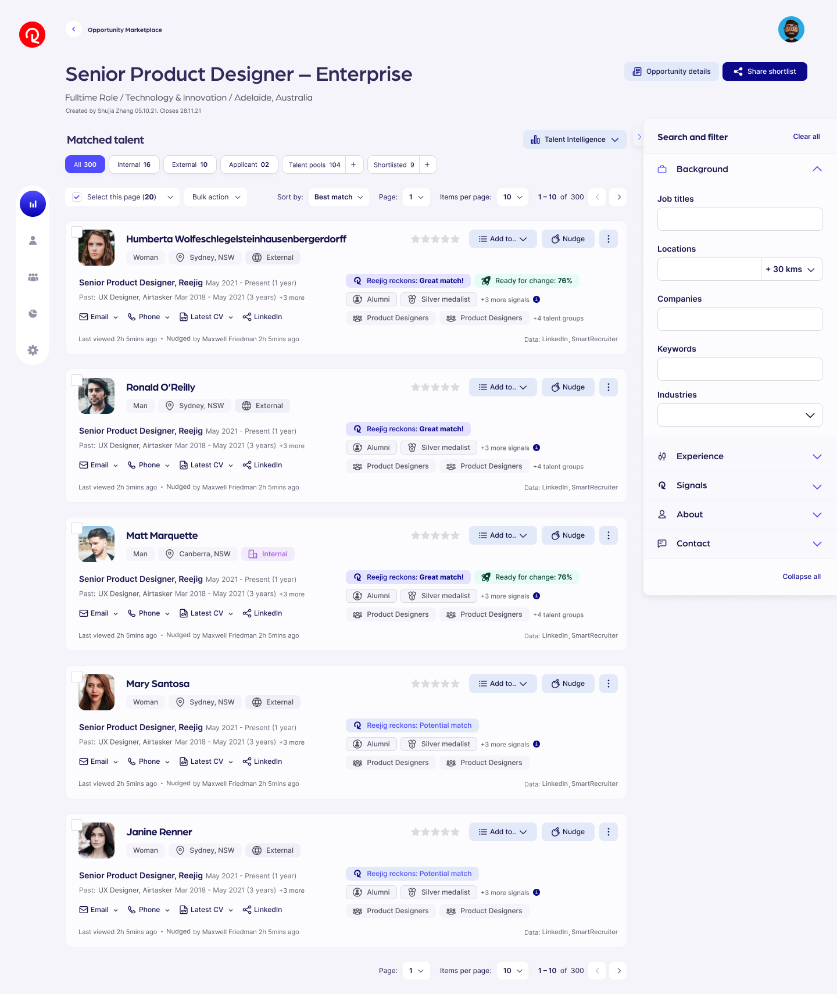Nudge Ronald O'Reilly

[x=568, y=387]
